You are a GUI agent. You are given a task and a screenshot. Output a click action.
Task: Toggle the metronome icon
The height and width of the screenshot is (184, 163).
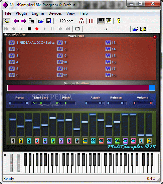click(81, 21)
